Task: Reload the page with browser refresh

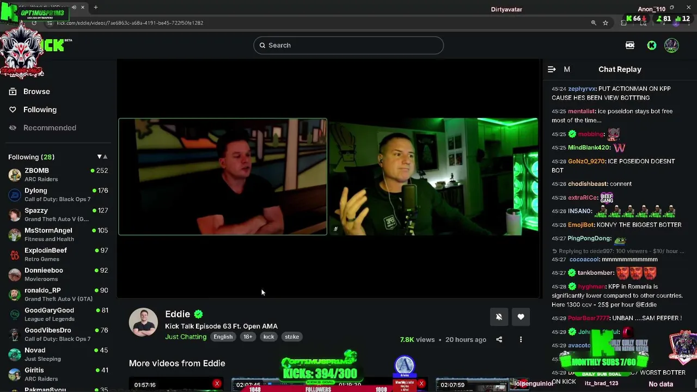Action: 34,23
